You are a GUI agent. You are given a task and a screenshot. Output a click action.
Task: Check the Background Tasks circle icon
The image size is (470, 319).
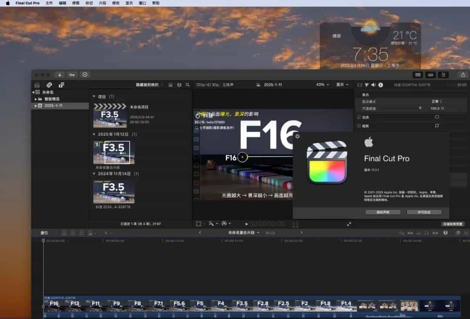point(85,75)
